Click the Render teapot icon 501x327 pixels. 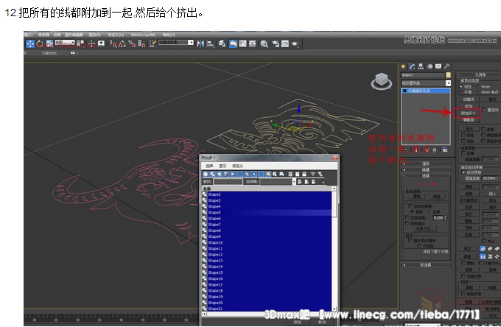(x=294, y=43)
